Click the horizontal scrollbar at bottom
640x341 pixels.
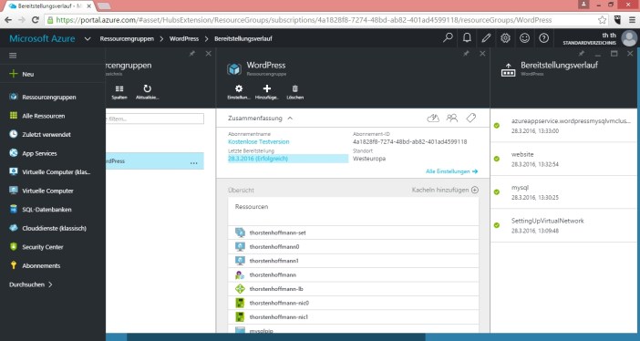(x=276, y=337)
